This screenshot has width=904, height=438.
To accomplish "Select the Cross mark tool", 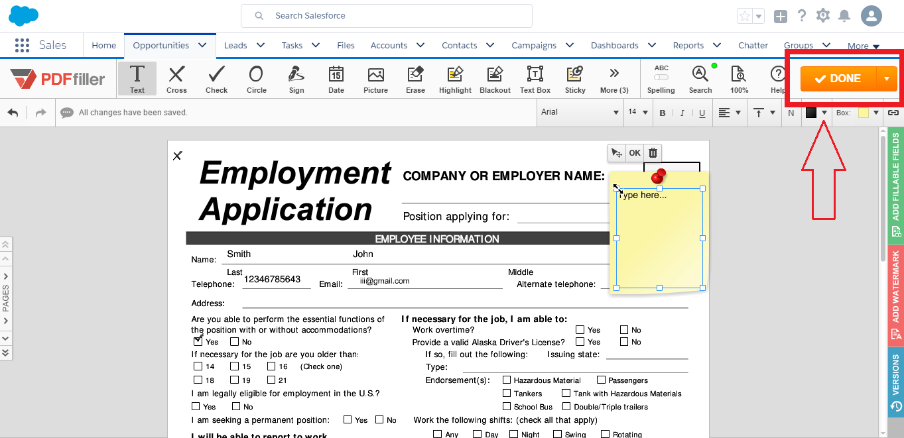I will pyautogui.click(x=176, y=78).
